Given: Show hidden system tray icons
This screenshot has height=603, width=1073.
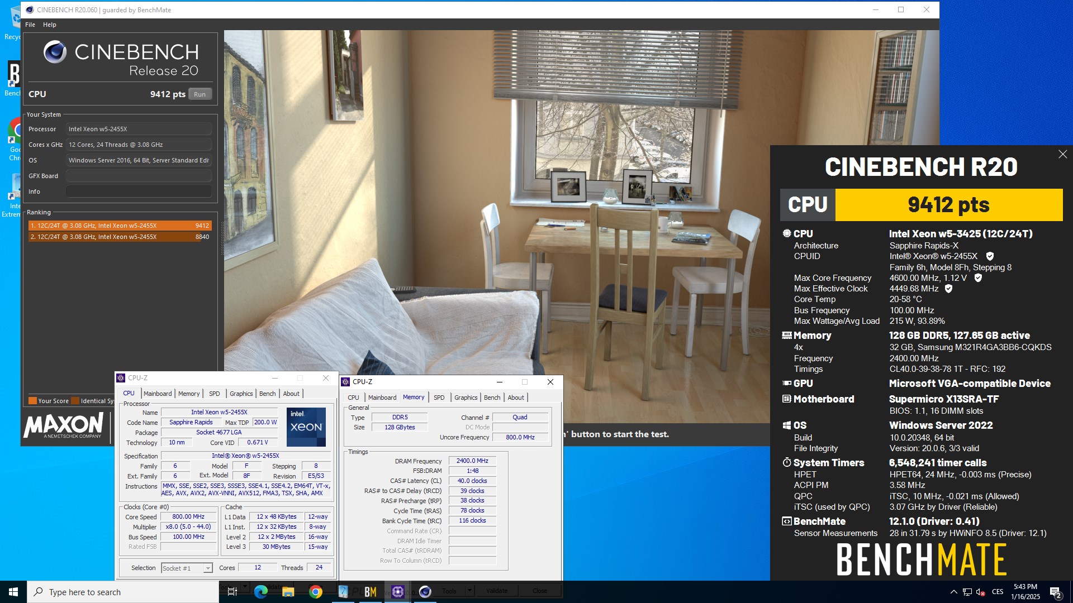Looking at the screenshot, I should click(x=953, y=592).
